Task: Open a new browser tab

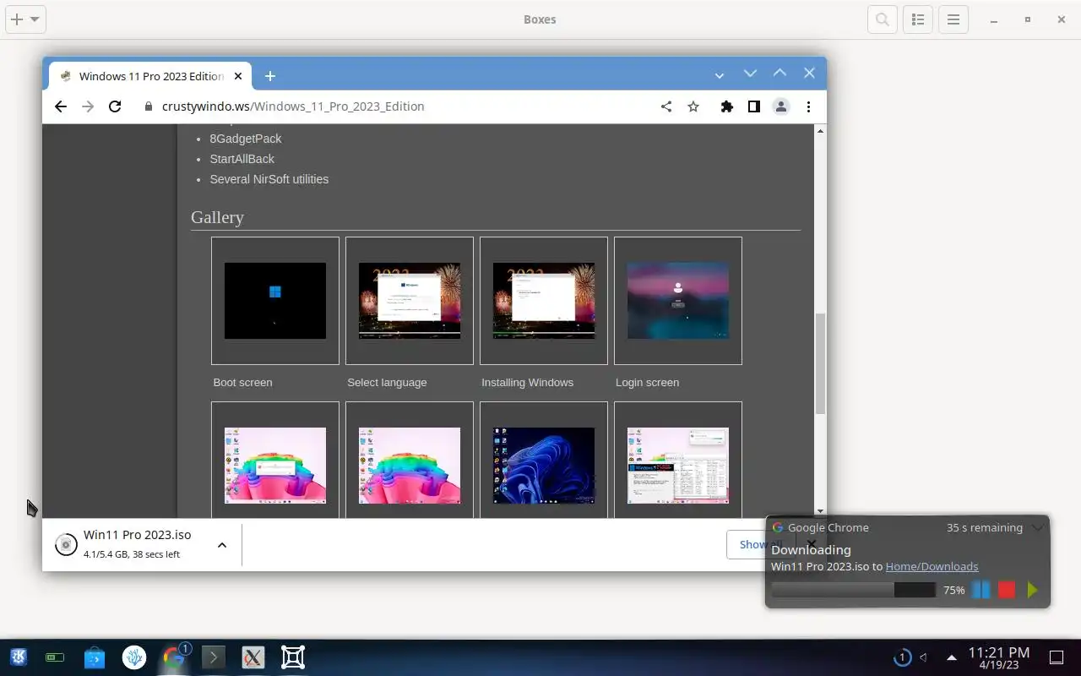Action: [x=270, y=76]
